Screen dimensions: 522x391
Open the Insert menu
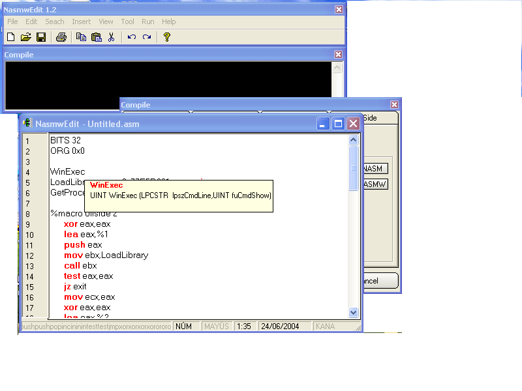pos(81,22)
